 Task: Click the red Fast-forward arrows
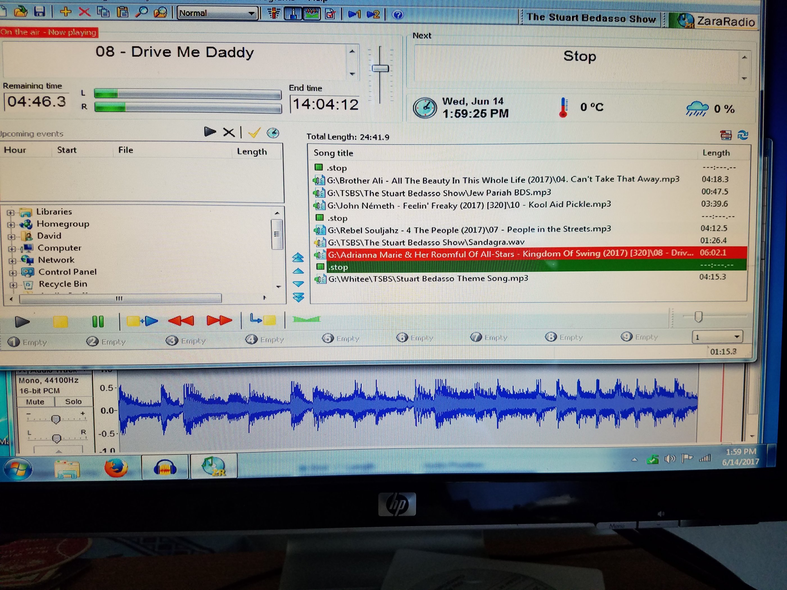click(219, 321)
